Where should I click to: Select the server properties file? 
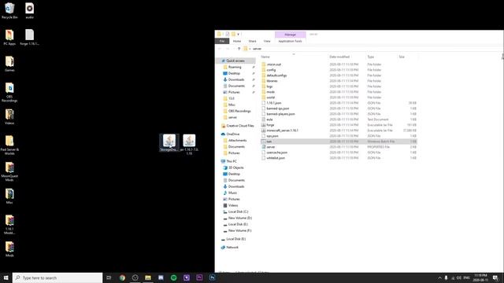click(x=271, y=147)
